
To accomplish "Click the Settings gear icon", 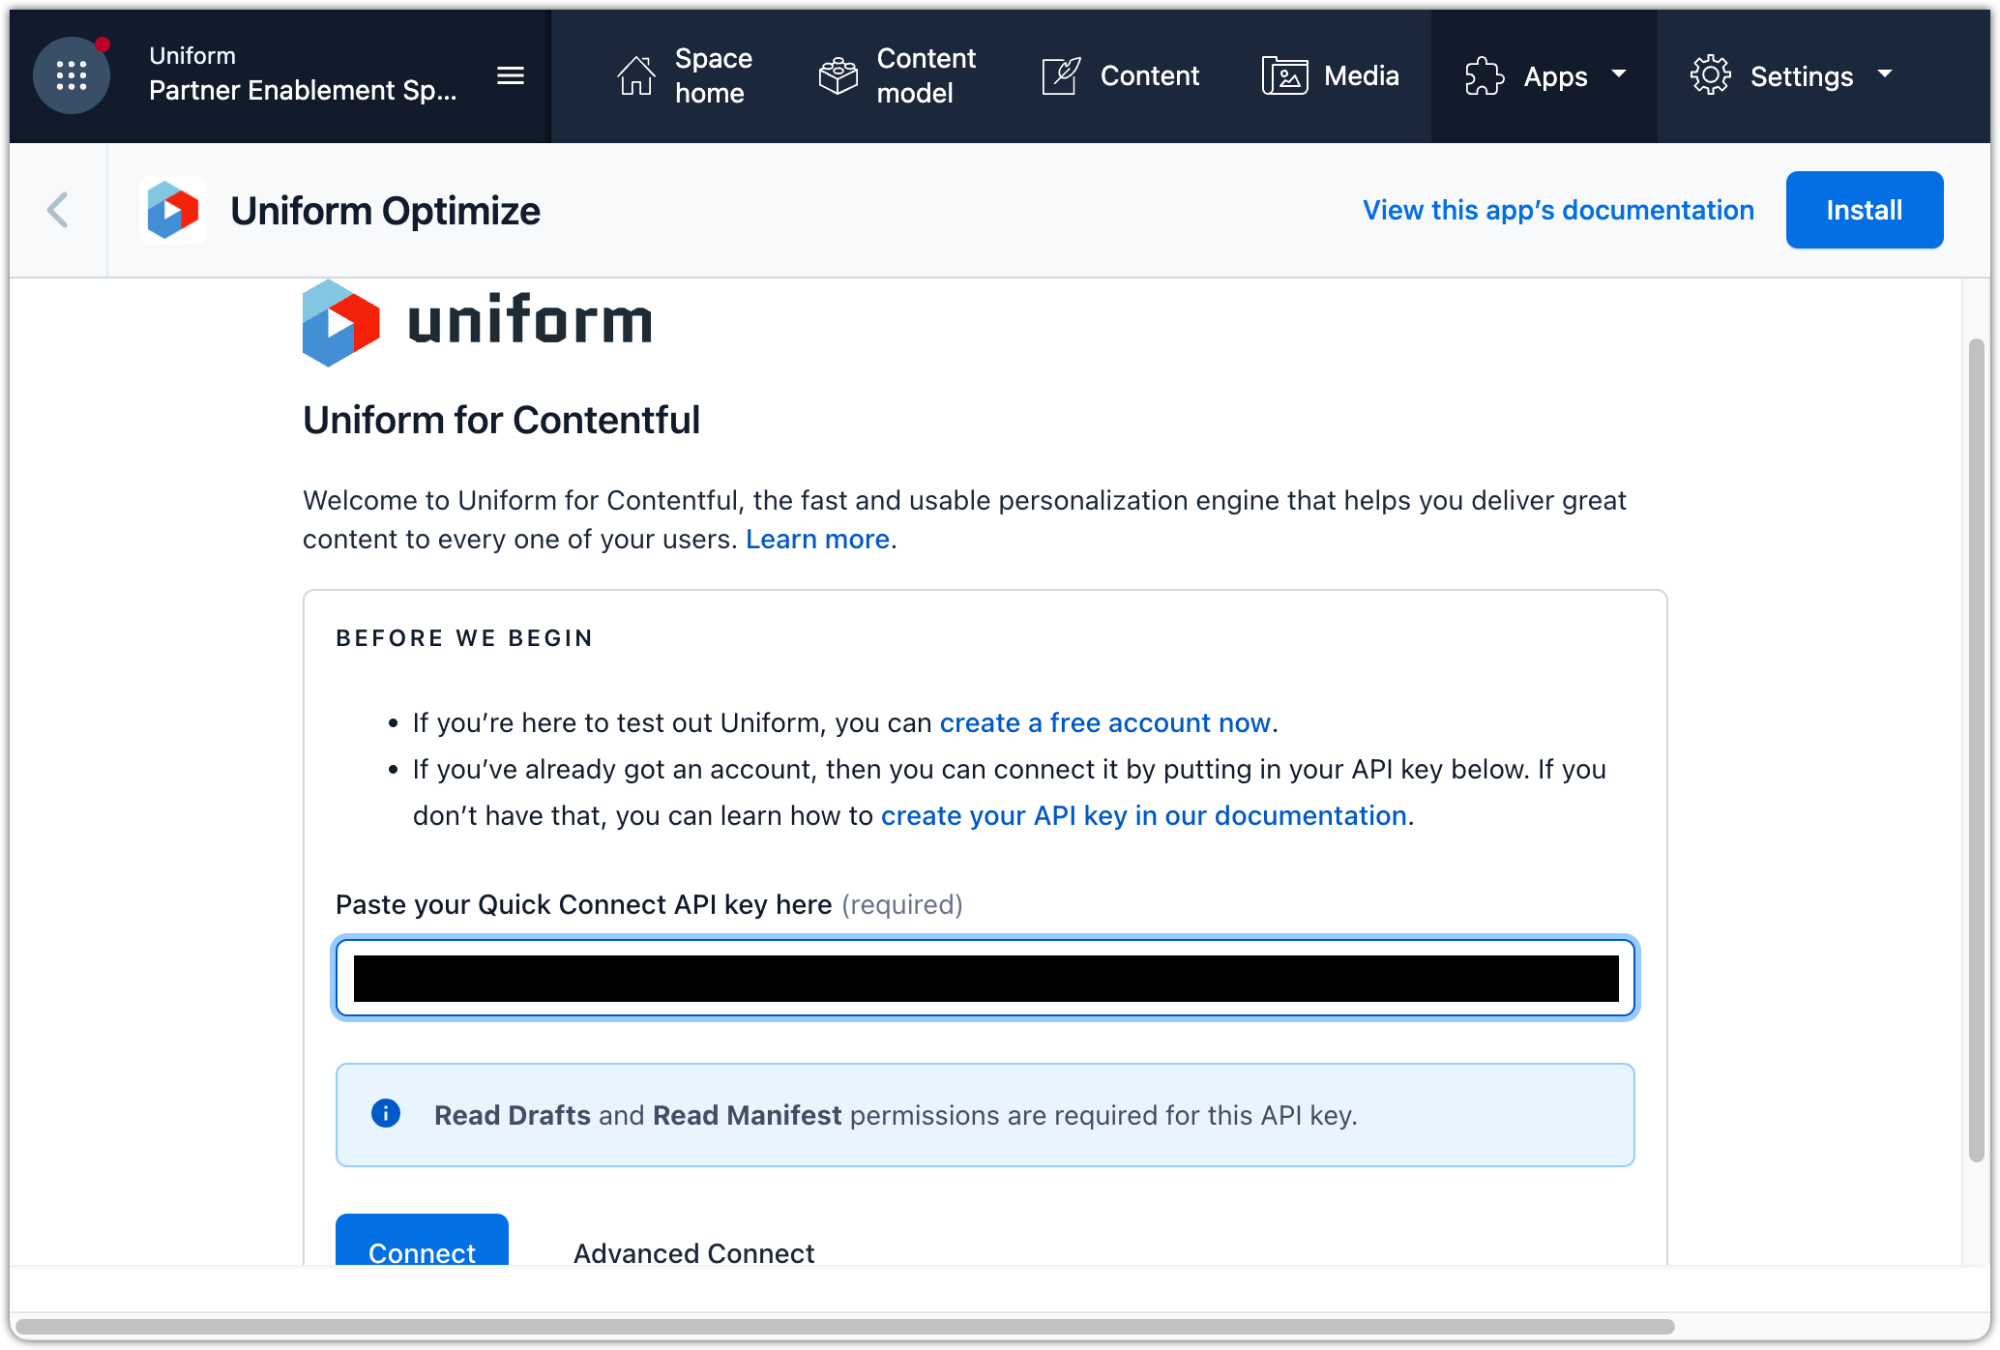I will point(1710,75).
